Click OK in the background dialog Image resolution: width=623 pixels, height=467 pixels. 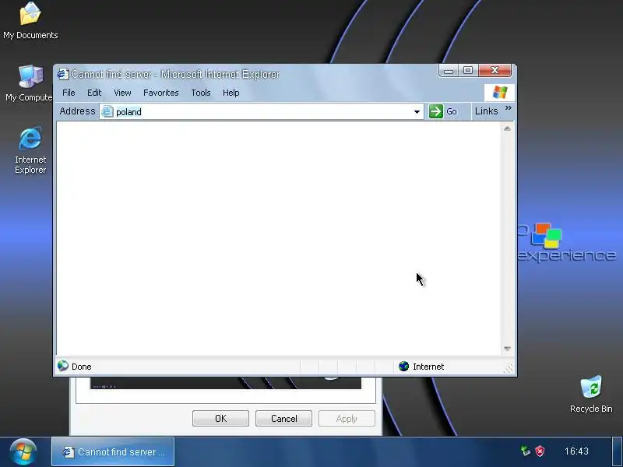pyautogui.click(x=220, y=419)
